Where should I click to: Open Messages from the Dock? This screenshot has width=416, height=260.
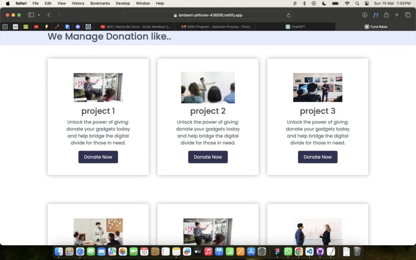pos(91,251)
